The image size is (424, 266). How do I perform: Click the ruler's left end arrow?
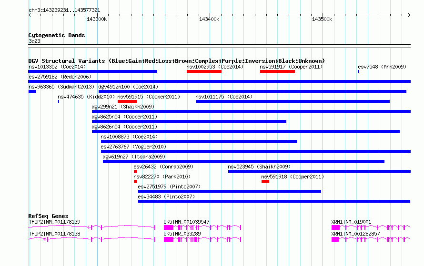30,15
